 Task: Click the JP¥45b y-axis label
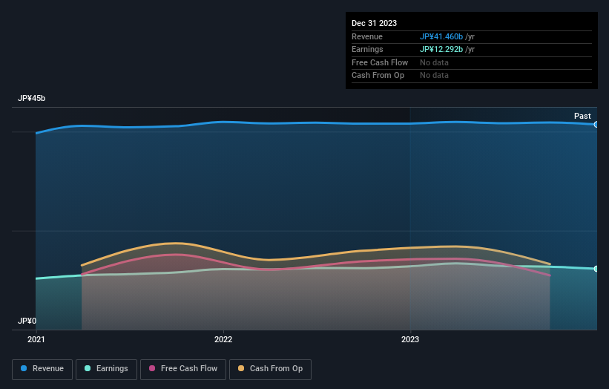pos(31,98)
